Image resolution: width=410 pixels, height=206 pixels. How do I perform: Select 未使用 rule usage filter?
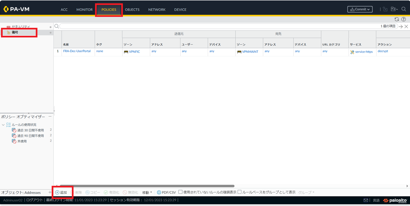pyautogui.click(x=22, y=141)
